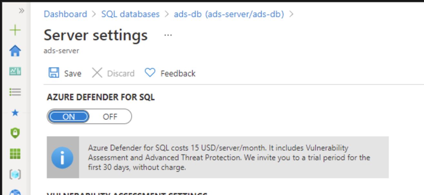Click the Feedback heart button

tap(170, 73)
